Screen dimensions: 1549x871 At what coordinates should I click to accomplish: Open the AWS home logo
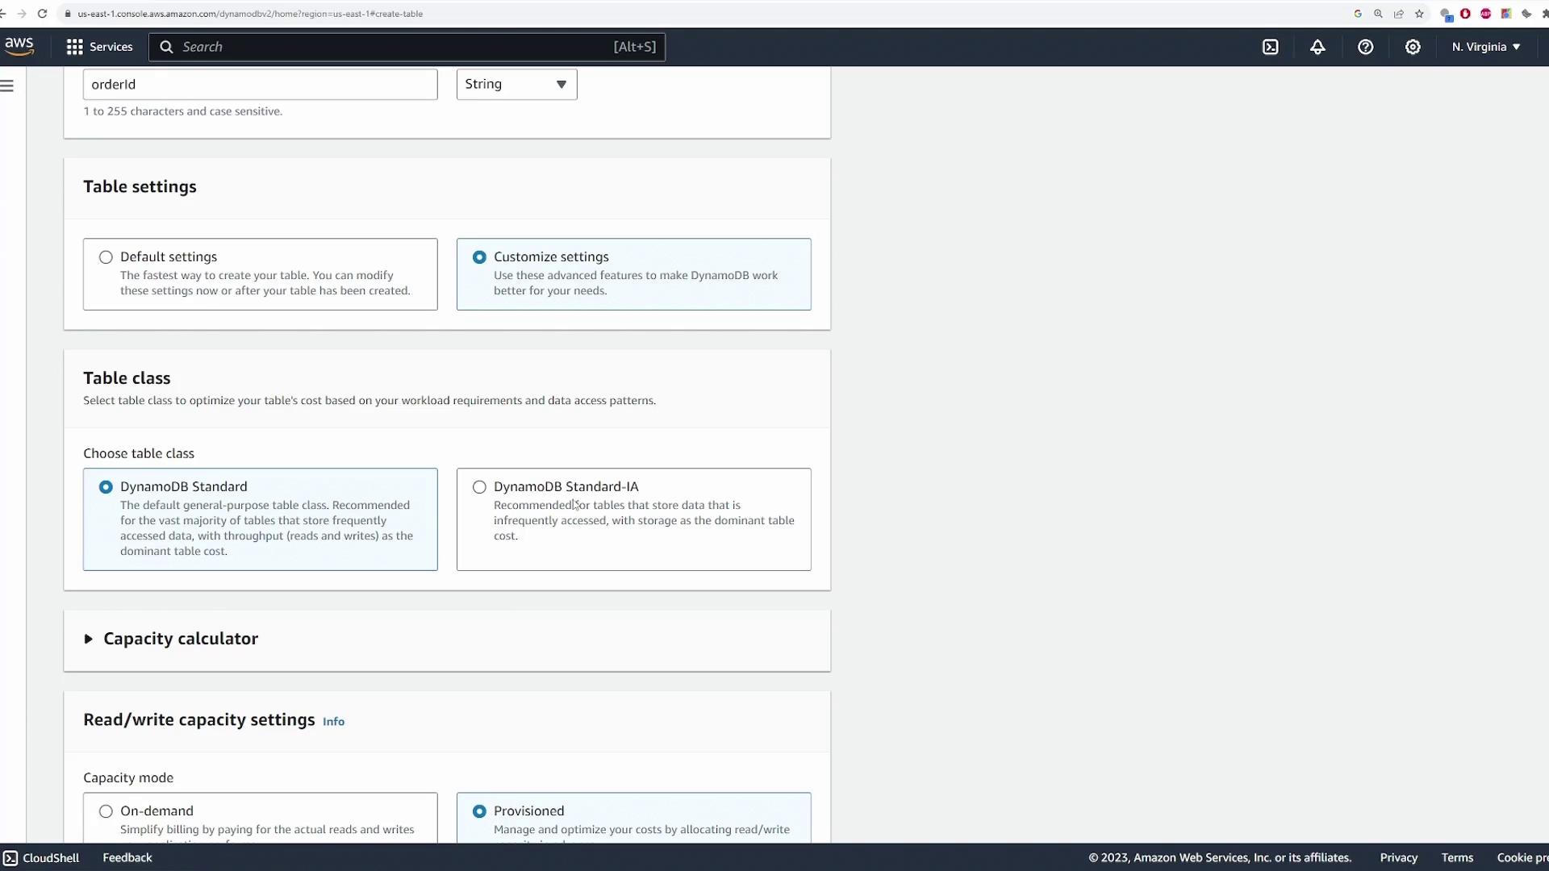pyautogui.click(x=19, y=47)
